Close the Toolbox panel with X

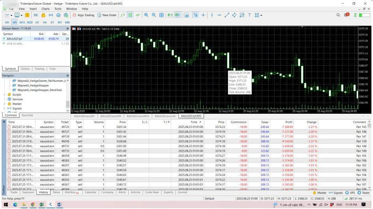[4, 121]
